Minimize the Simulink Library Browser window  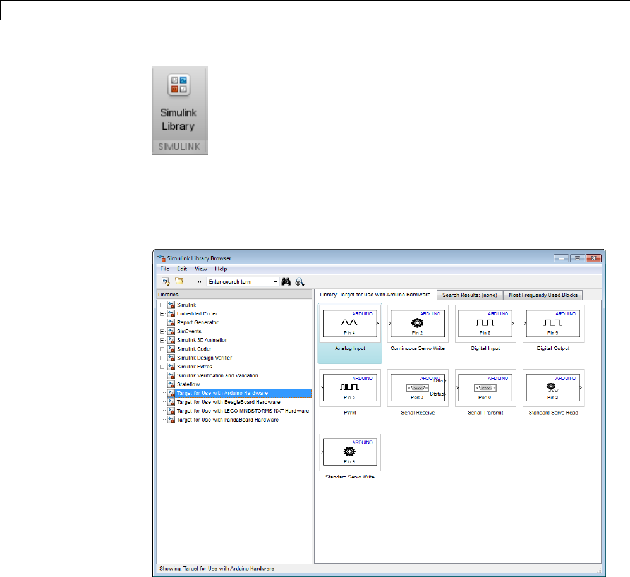(x=561, y=258)
